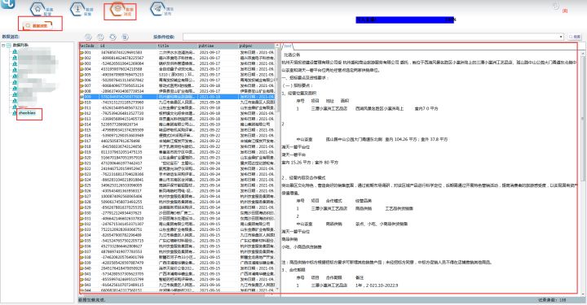Click the 记录条数 188 status bar entry

point(552,300)
